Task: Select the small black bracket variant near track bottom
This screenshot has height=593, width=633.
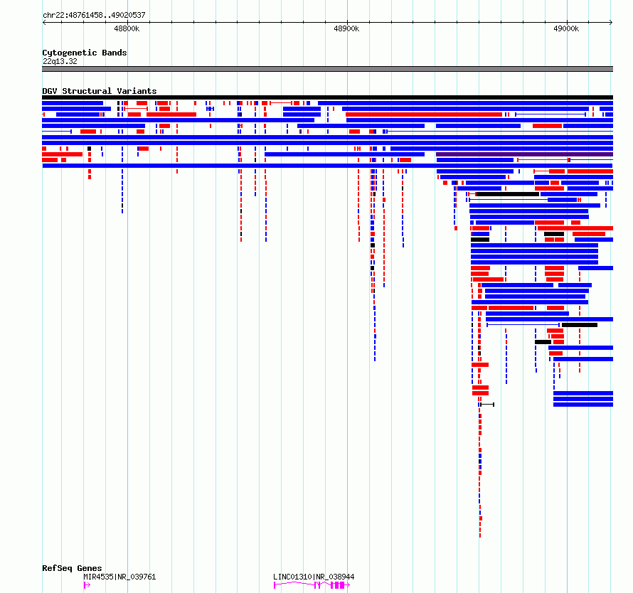Action: tap(487, 404)
